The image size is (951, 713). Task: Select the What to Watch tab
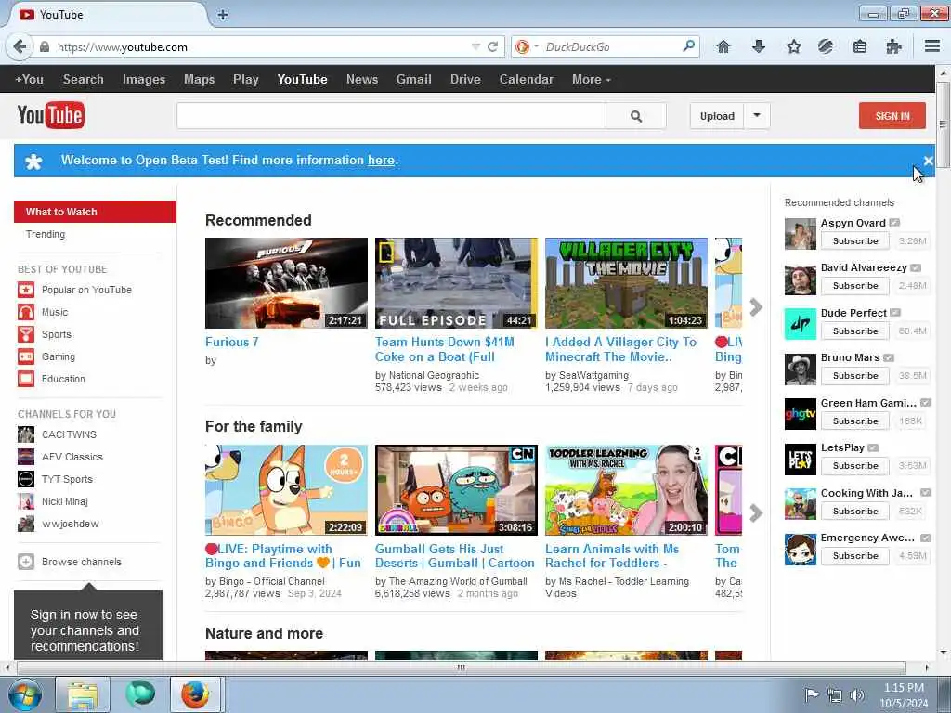click(96, 212)
